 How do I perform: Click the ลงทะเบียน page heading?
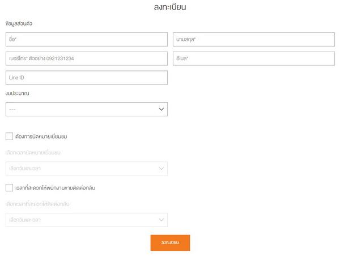tap(170, 7)
